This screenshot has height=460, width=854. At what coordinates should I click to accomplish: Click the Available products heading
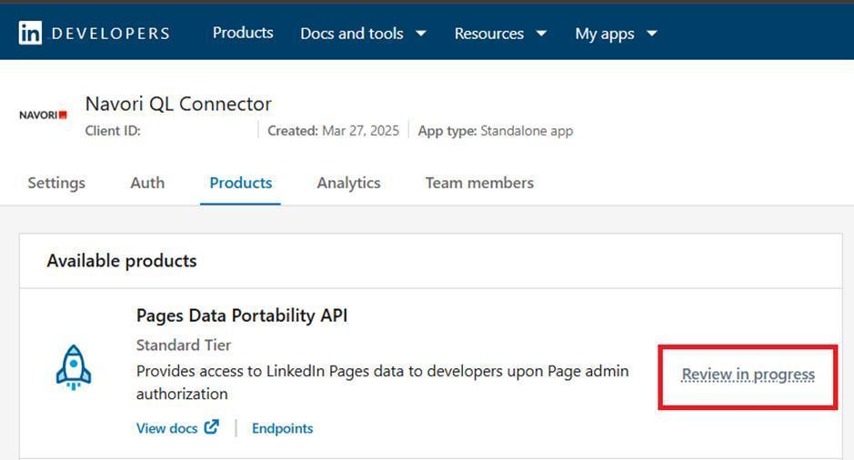tap(122, 261)
